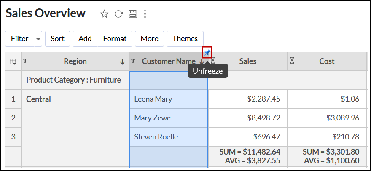
Task: Click the refresh icon next to title
Action: tap(118, 14)
